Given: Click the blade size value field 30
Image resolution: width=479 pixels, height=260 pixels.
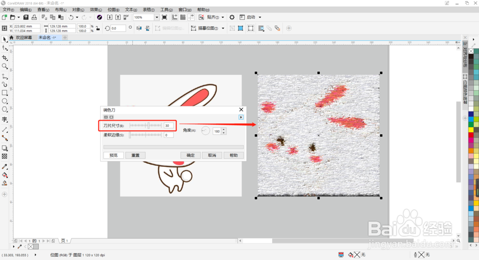Looking at the screenshot, I should pos(169,125).
